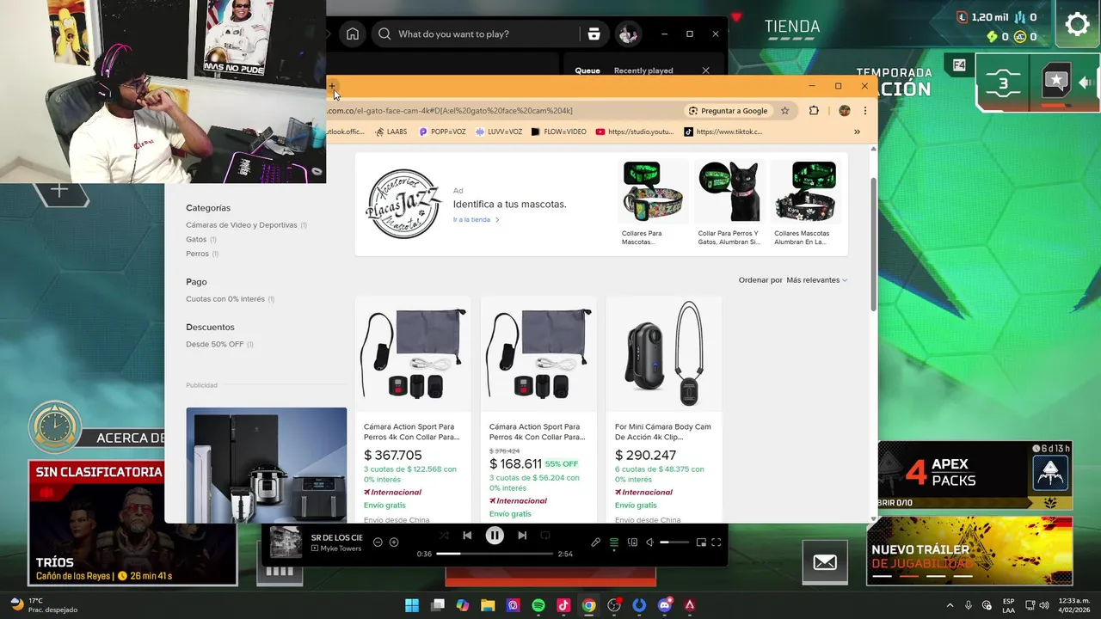The height and width of the screenshot is (619, 1101).
Task: Skip to next track in Spotify
Action: [x=522, y=536]
